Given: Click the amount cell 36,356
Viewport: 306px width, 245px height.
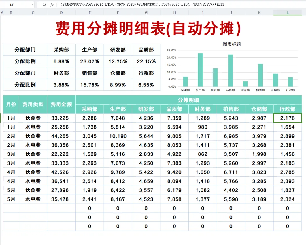Looking at the screenshot, I should 61,145.
